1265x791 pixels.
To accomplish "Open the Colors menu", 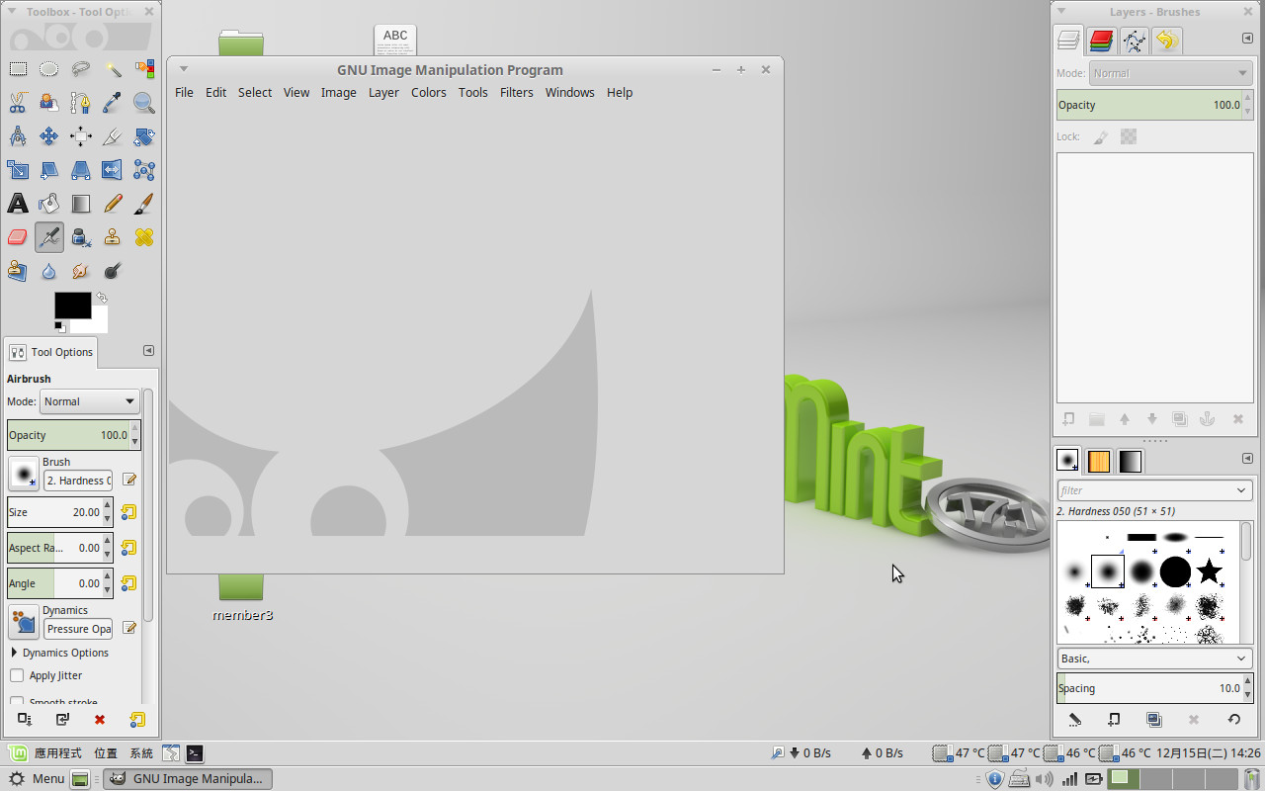I will (429, 92).
